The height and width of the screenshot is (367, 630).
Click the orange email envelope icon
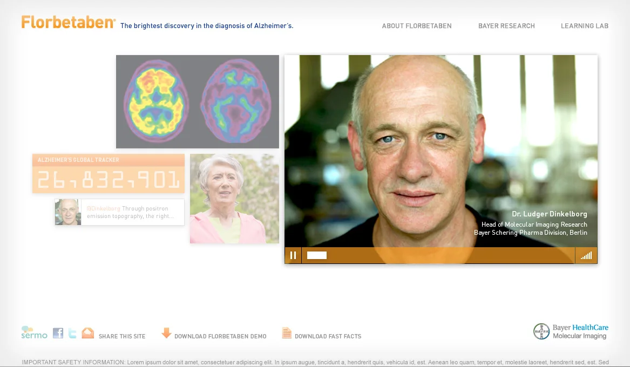click(87, 333)
